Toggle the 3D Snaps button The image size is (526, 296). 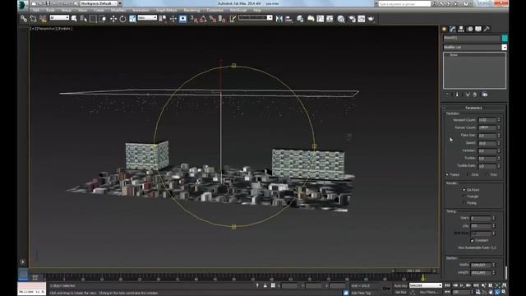[194, 19]
